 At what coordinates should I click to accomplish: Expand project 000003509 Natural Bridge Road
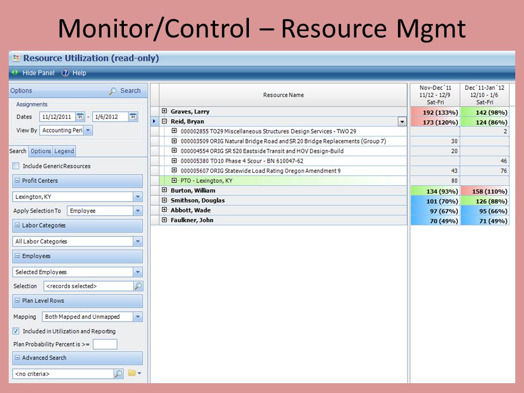pos(174,141)
